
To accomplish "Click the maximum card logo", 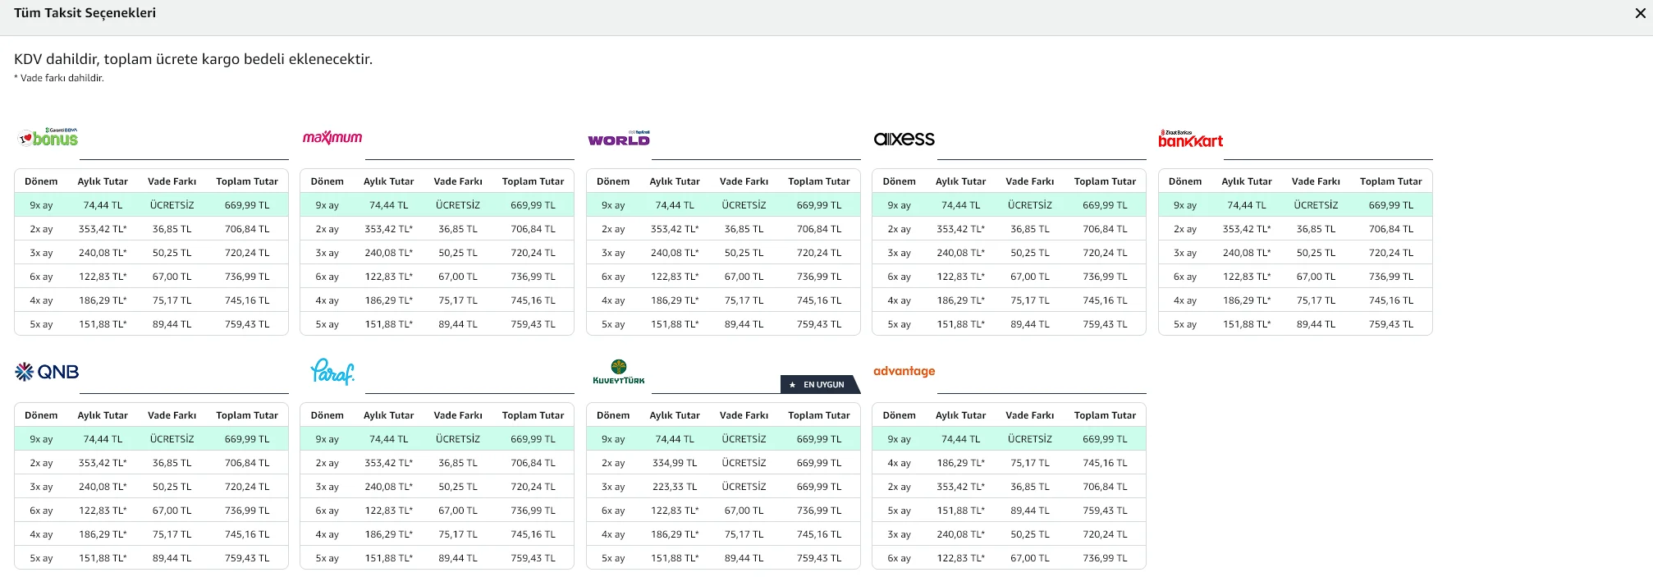I will (x=332, y=137).
